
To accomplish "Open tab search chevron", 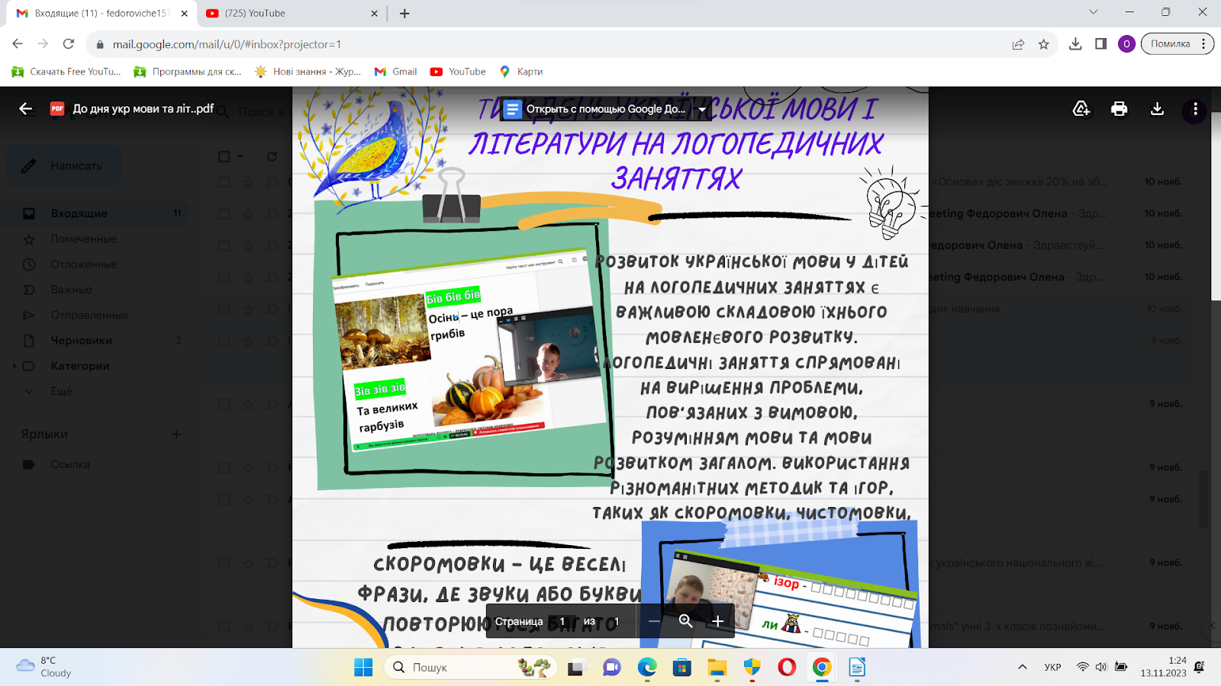I will pos(1094,12).
